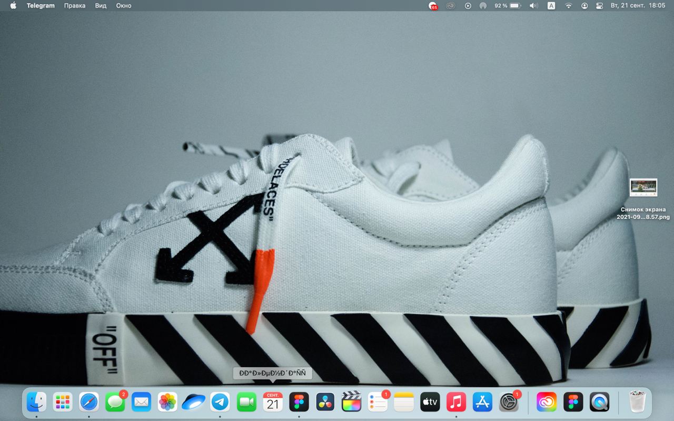Open the Вид menu
Image resolution: width=674 pixels, height=421 pixels.
pos(101,5)
